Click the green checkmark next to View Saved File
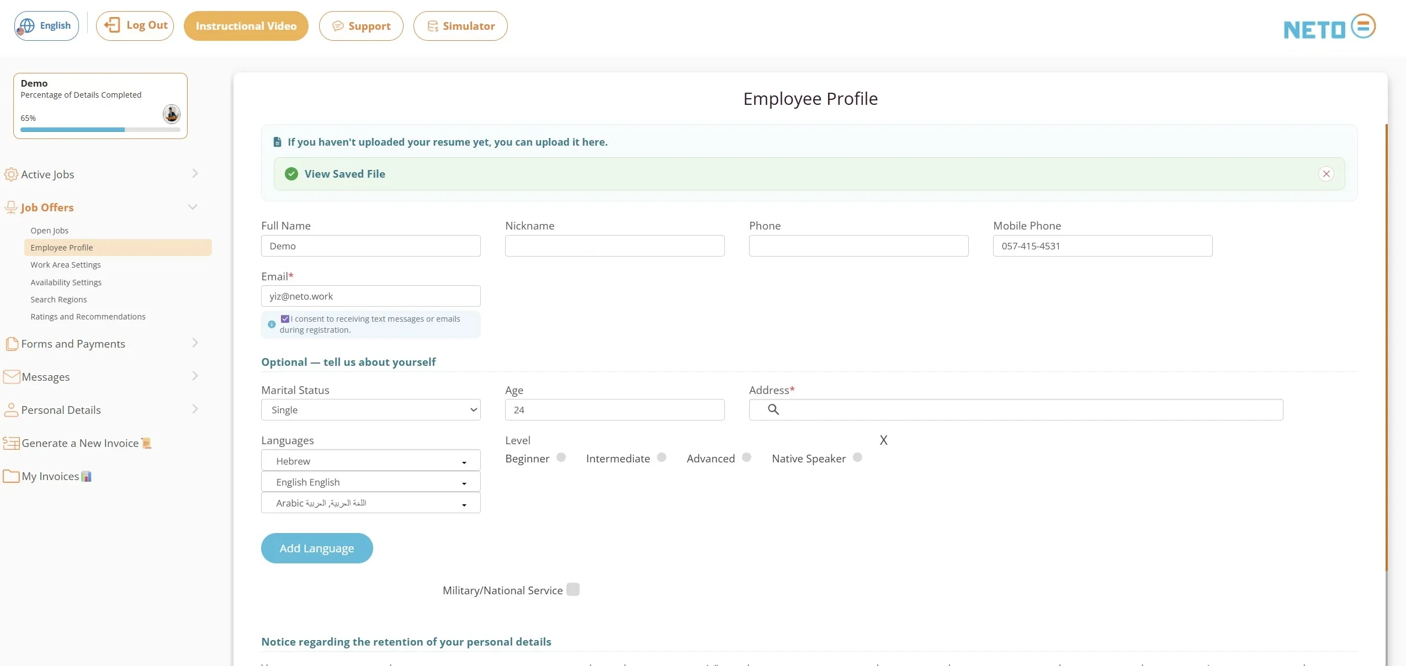Screen dimensions: 1406x666 [291, 174]
